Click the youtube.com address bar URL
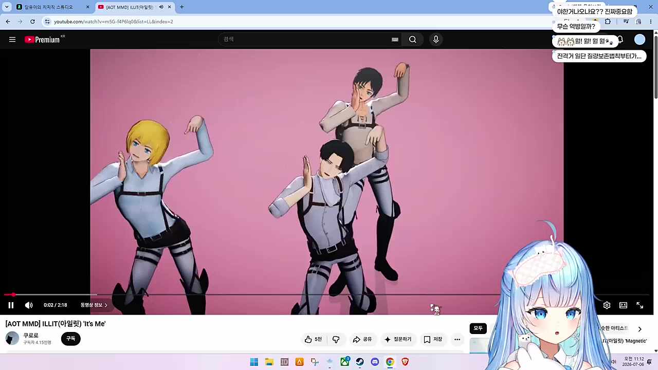Viewport: 658px width, 370px height. (x=113, y=22)
